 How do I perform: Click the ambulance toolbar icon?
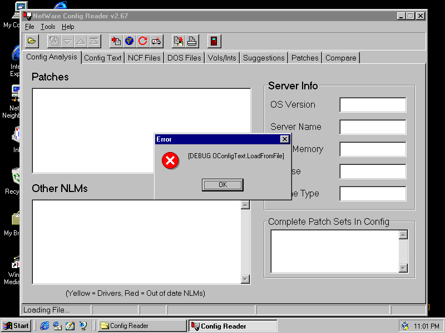(x=156, y=41)
